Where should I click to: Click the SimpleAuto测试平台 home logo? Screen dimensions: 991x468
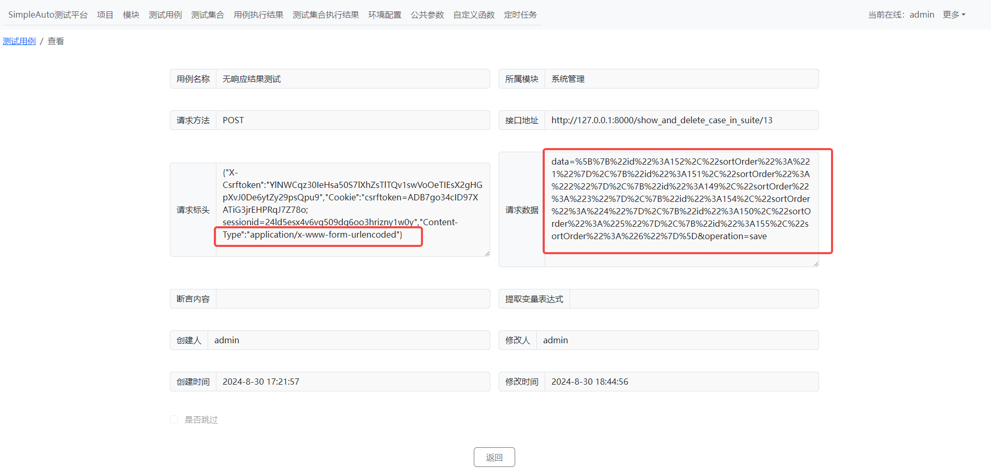point(48,14)
